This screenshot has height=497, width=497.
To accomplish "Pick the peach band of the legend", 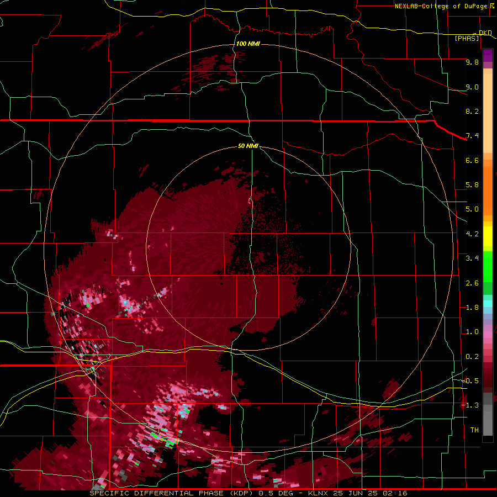I will (488, 113).
